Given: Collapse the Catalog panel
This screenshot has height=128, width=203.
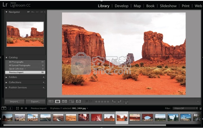Looking at the screenshot, I should point(6,58).
